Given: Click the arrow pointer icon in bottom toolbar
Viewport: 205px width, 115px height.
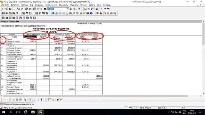Looking at the screenshot, I should pyautogui.click(x=25, y=100).
